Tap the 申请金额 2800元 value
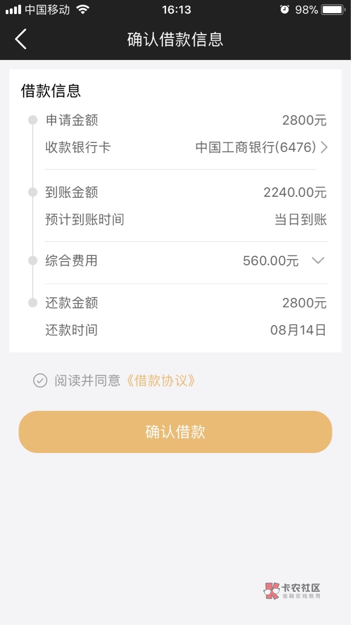The width and height of the screenshot is (351, 625). 304,120
